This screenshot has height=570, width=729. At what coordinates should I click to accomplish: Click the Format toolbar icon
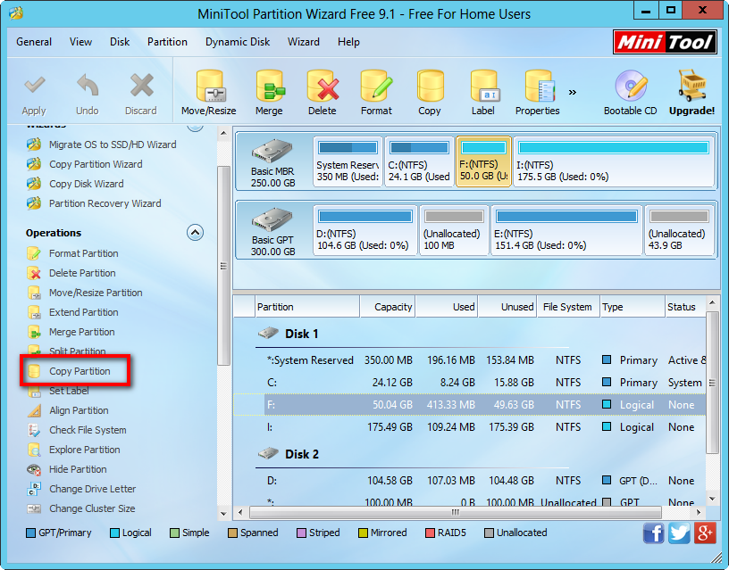click(376, 93)
